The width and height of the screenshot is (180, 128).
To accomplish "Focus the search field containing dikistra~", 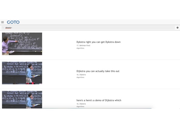I will (88, 28).
